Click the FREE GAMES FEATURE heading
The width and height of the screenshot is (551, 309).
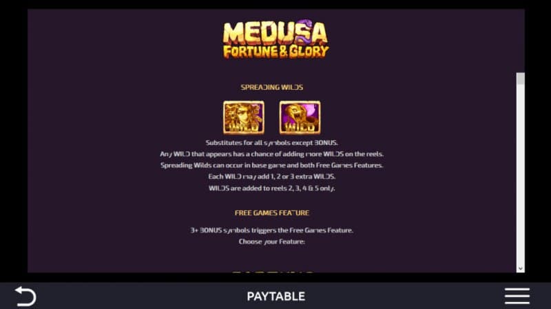[x=271, y=213]
